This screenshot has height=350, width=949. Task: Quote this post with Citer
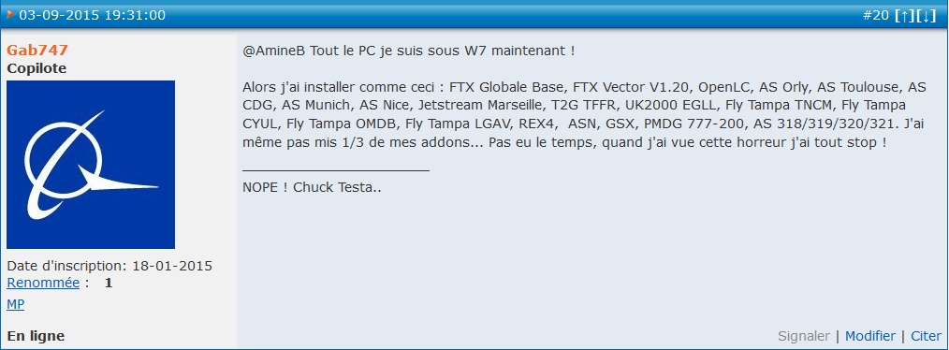(926, 336)
